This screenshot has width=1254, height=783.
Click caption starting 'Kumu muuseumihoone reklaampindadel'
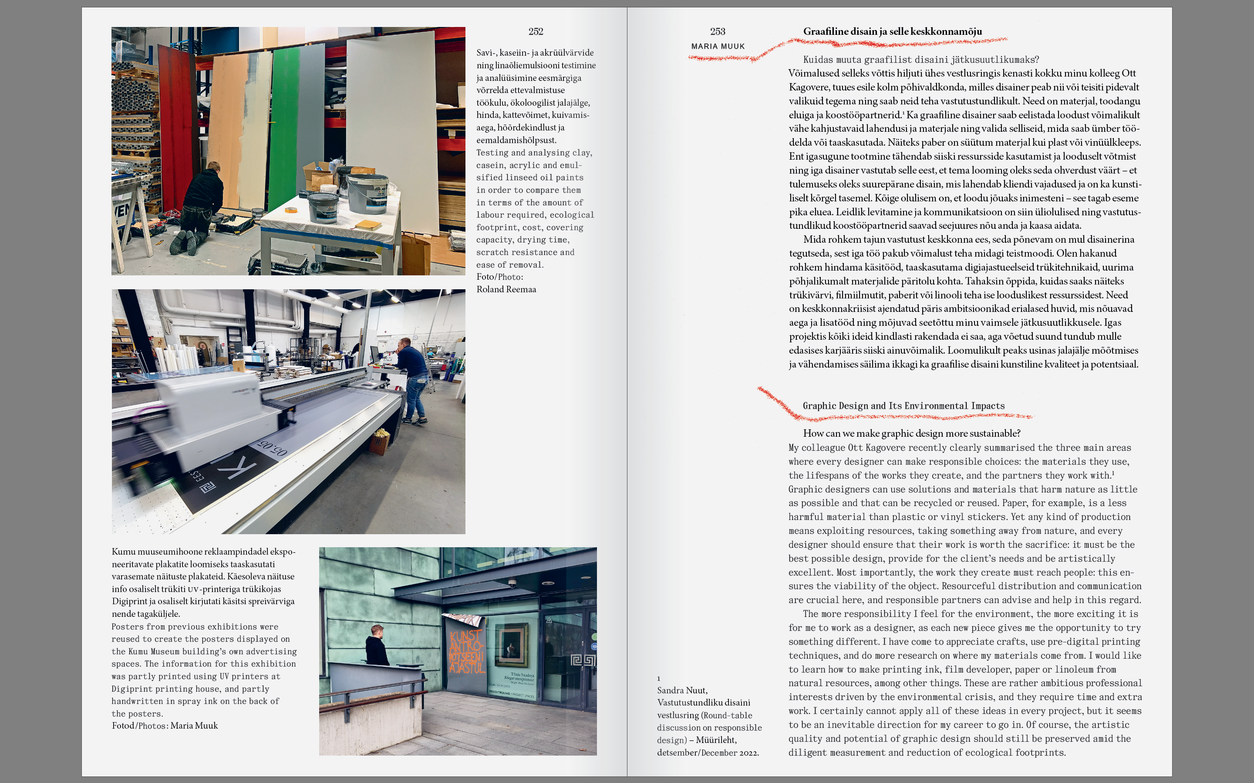204,552
